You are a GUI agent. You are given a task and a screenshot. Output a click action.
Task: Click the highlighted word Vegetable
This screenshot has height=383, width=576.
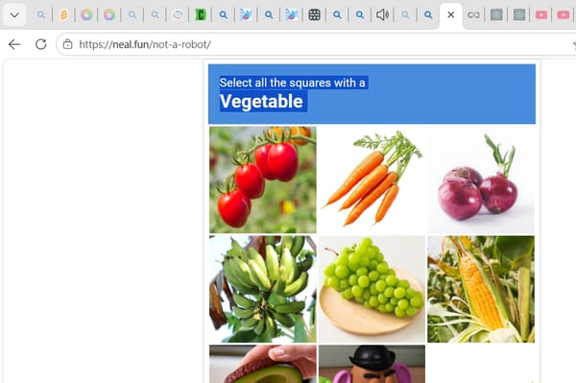coord(261,102)
